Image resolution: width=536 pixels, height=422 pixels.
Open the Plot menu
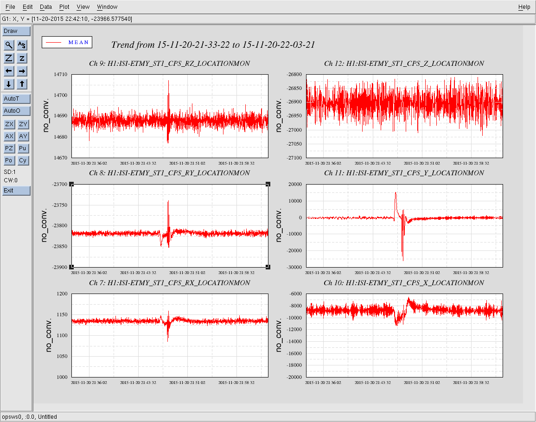pyautogui.click(x=64, y=7)
